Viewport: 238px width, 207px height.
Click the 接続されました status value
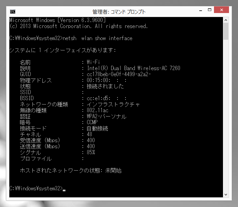click(x=105, y=86)
